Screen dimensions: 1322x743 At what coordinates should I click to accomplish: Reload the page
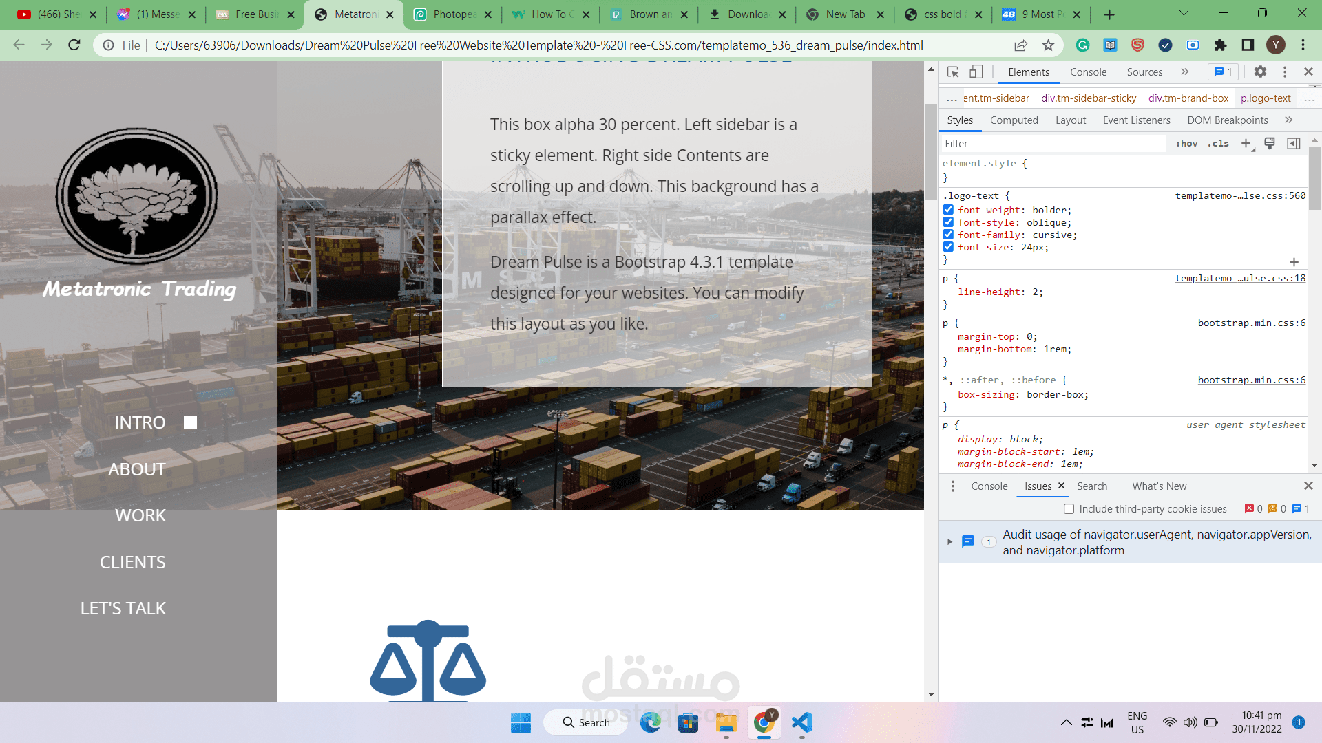74,45
